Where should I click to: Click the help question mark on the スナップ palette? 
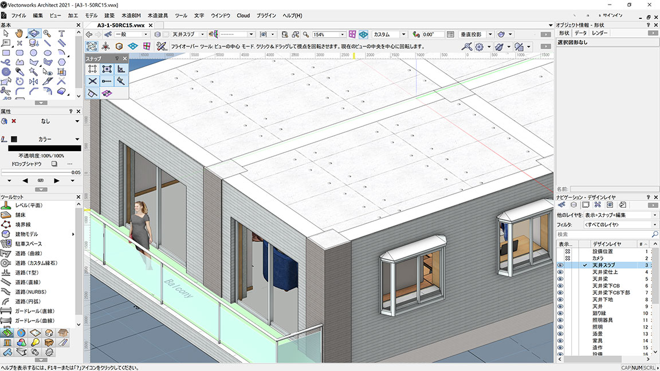[x=117, y=58]
